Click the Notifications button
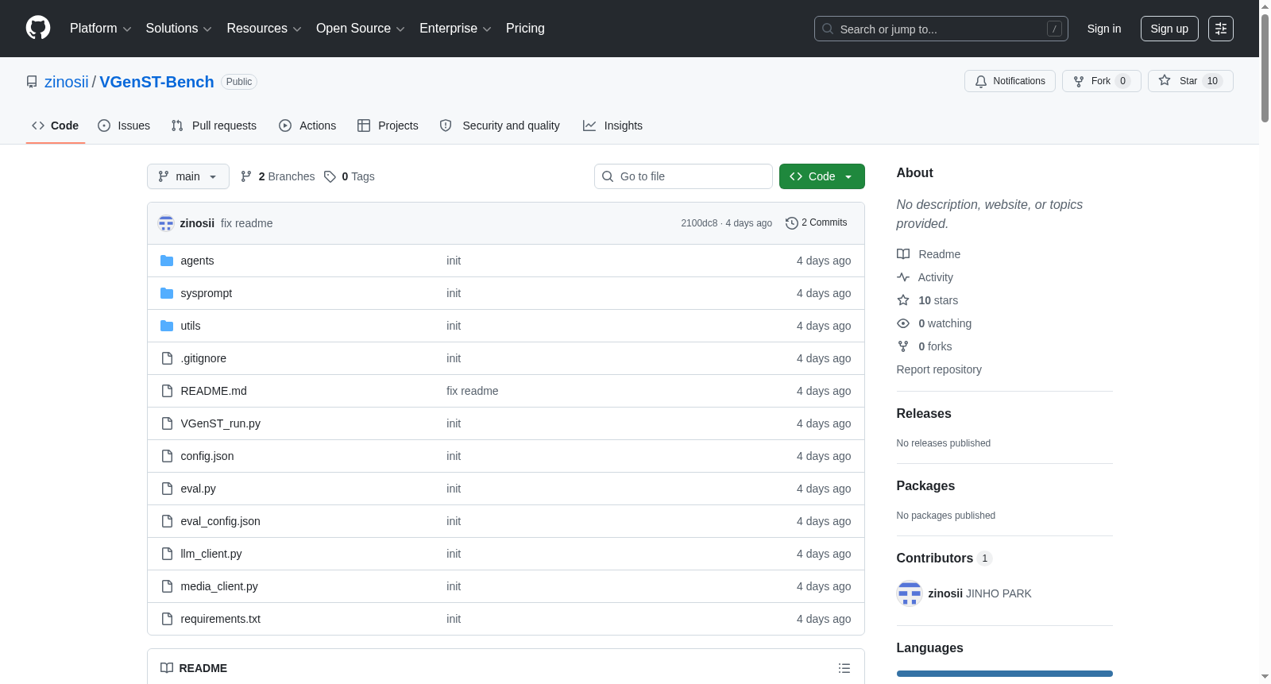The image size is (1271, 684). (1010, 81)
